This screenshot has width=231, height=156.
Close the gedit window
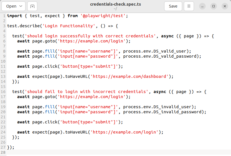coord(224,6)
